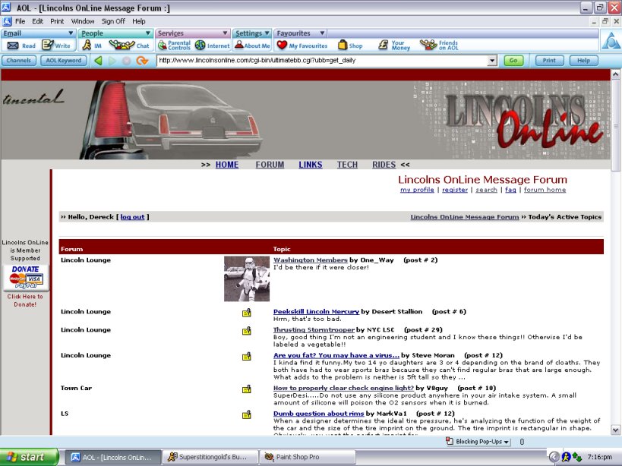Expand the Services toolbar dropdown

pyautogui.click(x=225, y=33)
